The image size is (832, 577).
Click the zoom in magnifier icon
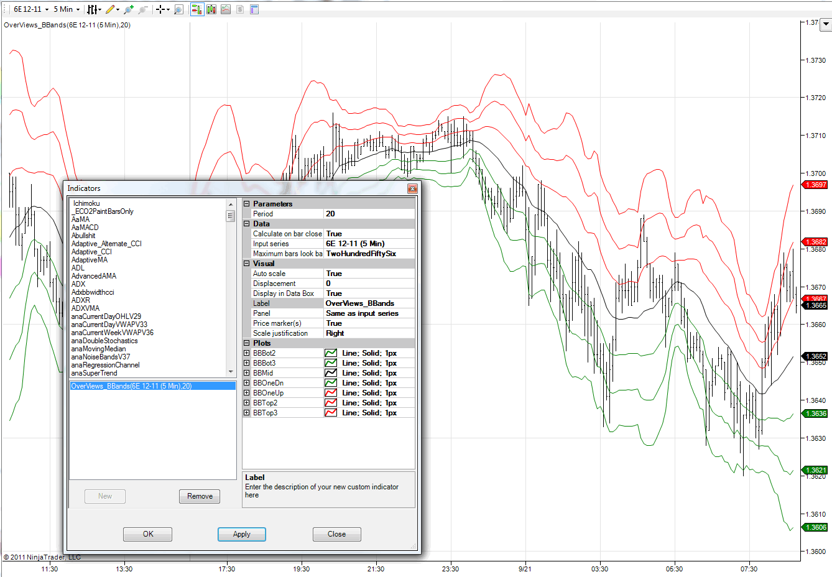(x=129, y=9)
